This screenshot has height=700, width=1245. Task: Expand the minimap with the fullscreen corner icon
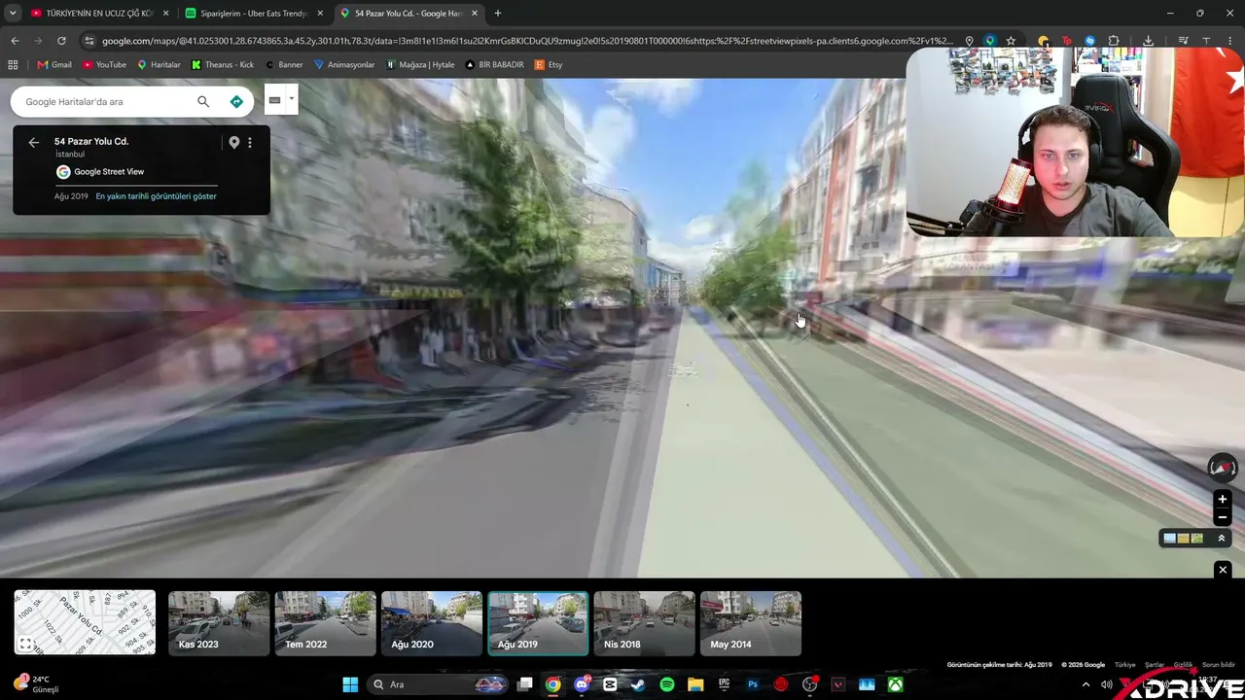[26, 644]
